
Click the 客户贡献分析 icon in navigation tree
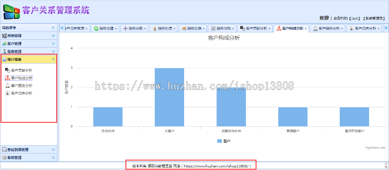7,70
